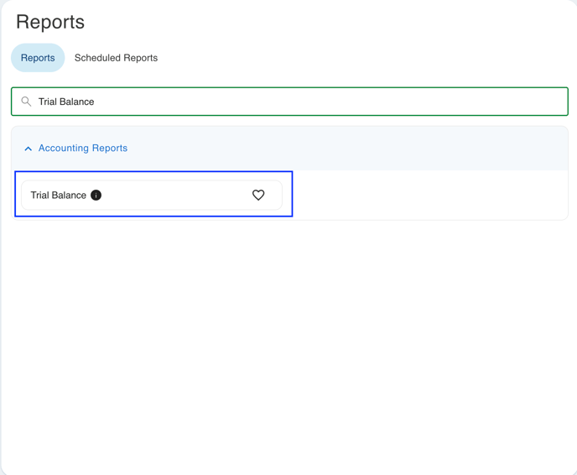577x475 pixels.
Task: Click the Reports page title
Action: coord(50,22)
